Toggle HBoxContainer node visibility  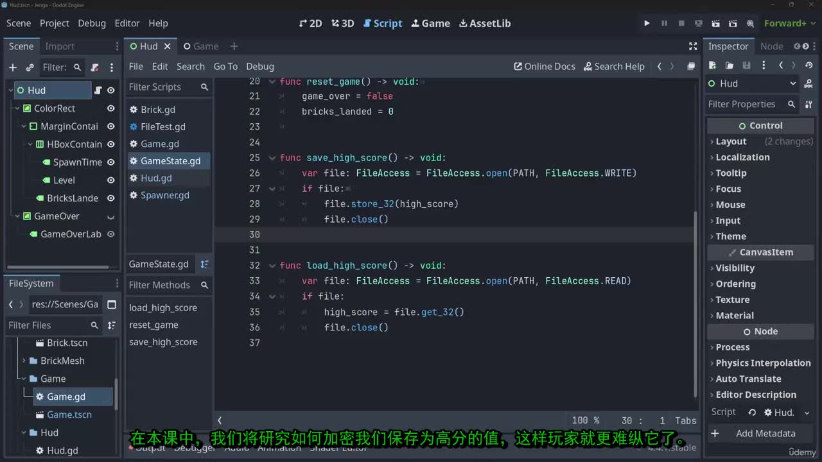pos(110,144)
